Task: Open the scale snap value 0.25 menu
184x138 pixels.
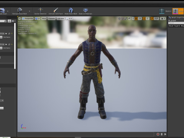Action: [x=156, y=19]
